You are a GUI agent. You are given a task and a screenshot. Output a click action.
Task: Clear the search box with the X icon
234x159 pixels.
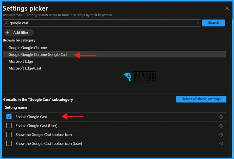(198, 23)
